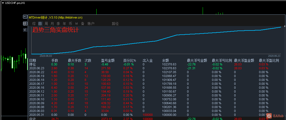Select the 持仓 open positions row label
The height and width of the screenshot is (120, 286).
[x=33, y=64]
